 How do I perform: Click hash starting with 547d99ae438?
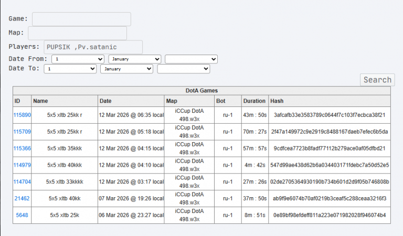(330, 165)
